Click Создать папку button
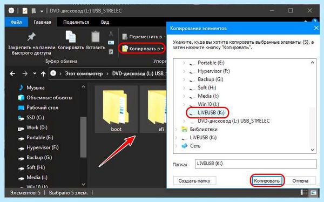 194,181
